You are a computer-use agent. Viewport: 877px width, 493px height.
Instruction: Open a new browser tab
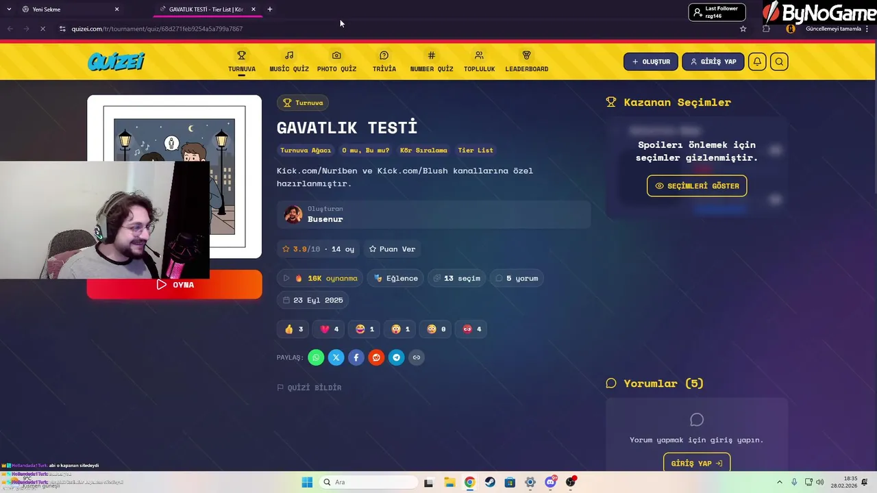270,10
